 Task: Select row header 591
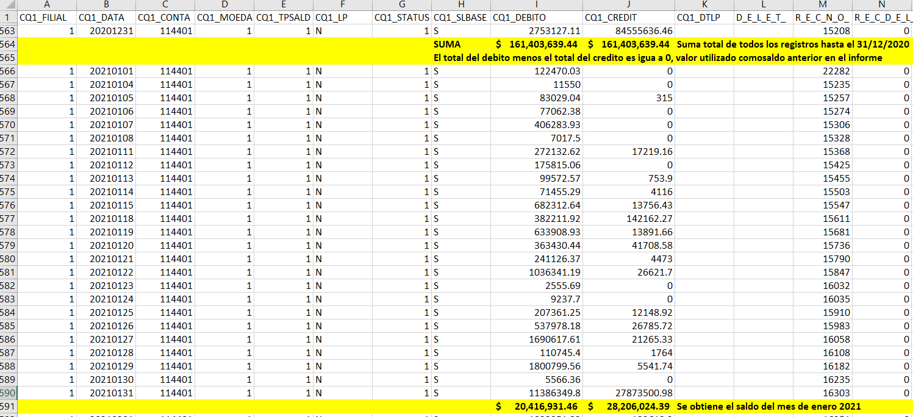click(9, 407)
